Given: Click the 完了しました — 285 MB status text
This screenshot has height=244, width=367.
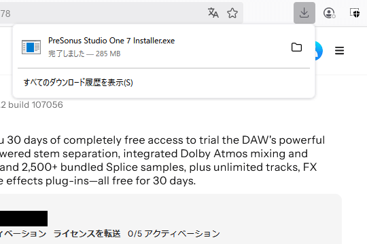Looking at the screenshot, I should point(84,54).
